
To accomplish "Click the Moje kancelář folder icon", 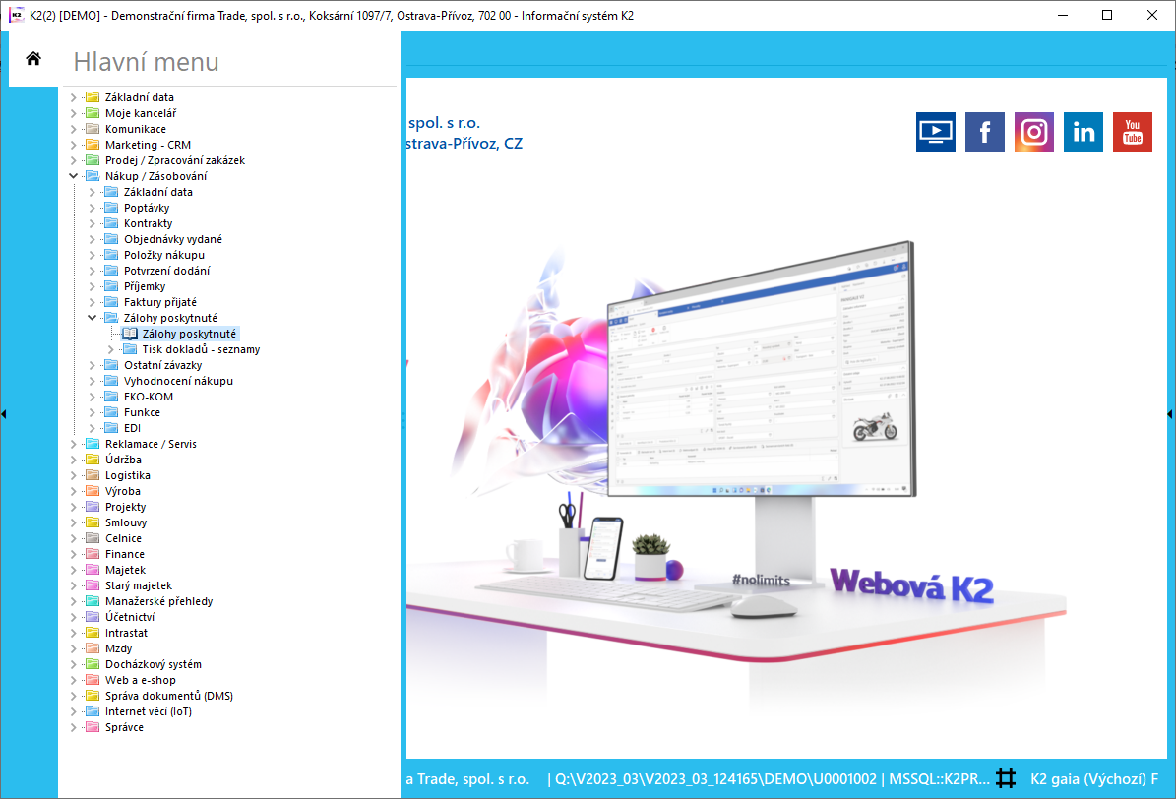I will (x=93, y=113).
